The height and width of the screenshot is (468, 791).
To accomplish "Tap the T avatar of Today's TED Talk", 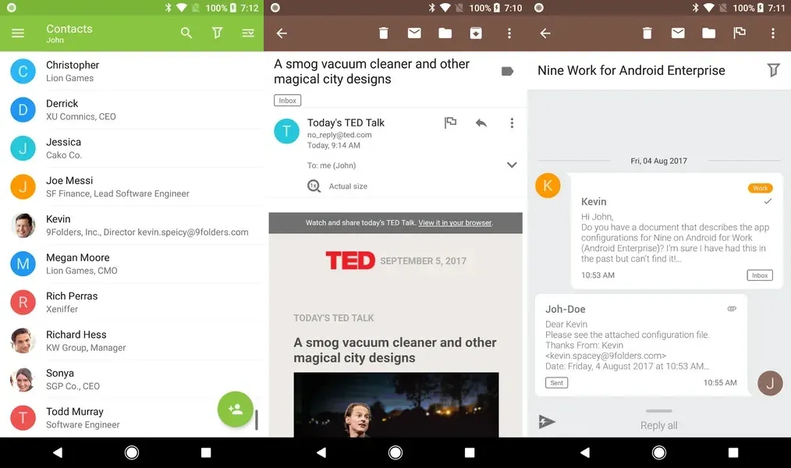I will click(x=286, y=131).
